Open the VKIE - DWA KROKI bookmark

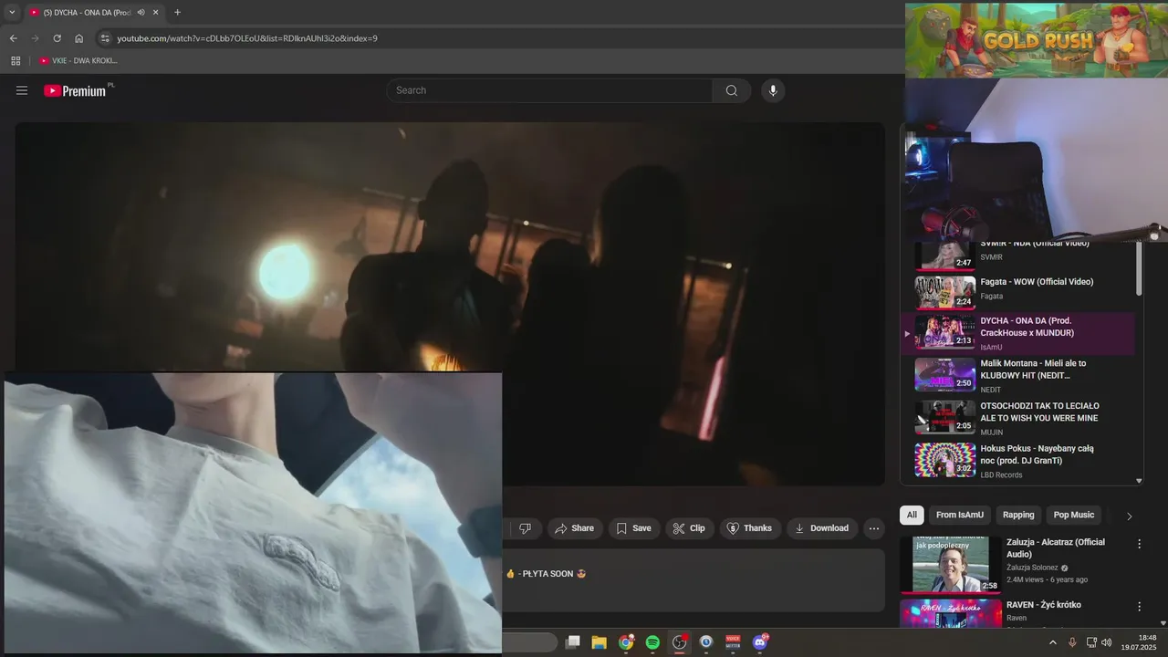pos(78,61)
